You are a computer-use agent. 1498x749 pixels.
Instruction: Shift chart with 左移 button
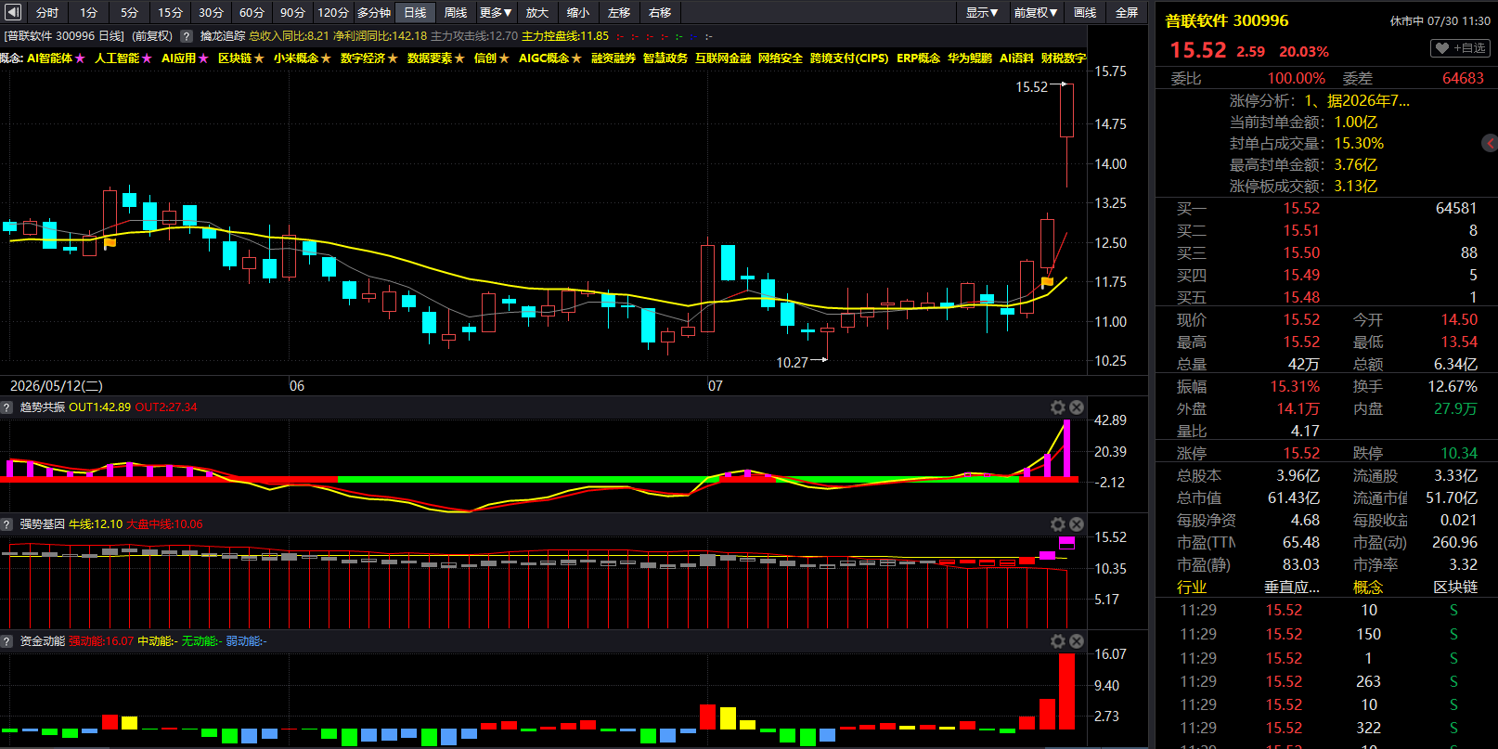pyautogui.click(x=619, y=12)
